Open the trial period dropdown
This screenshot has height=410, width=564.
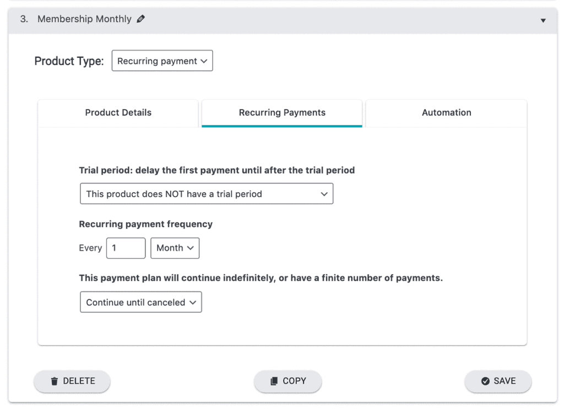click(207, 193)
